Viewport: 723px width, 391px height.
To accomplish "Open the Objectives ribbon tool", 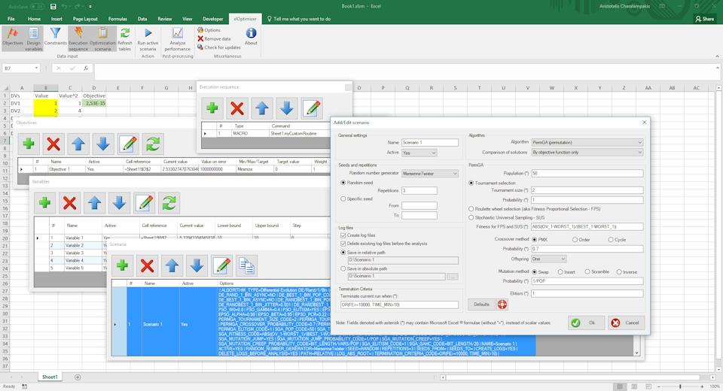I will pos(13,38).
